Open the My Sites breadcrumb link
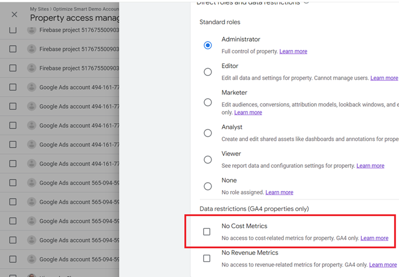 pyautogui.click(x=39, y=9)
